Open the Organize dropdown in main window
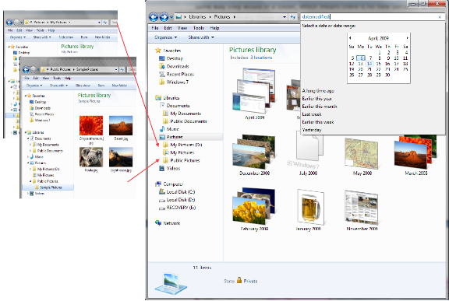The image size is (449, 301). [x=165, y=37]
